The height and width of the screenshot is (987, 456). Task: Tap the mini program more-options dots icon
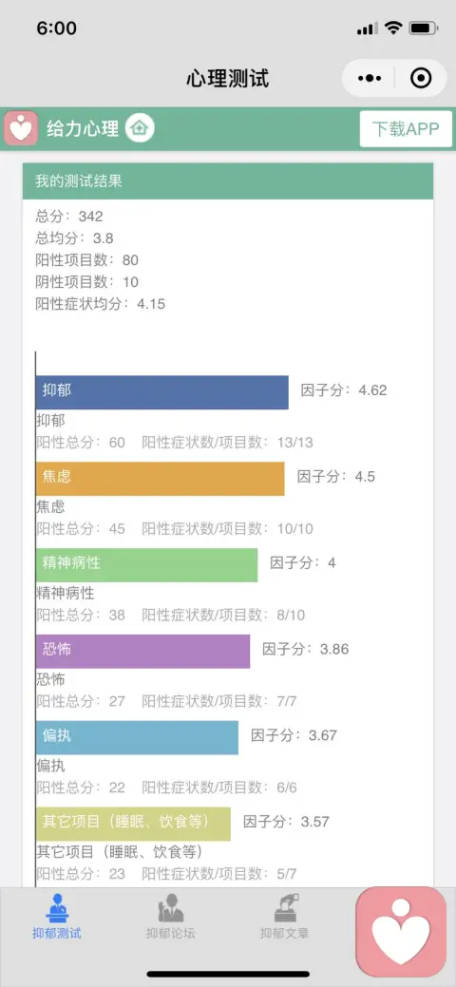click(x=370, y=79)
